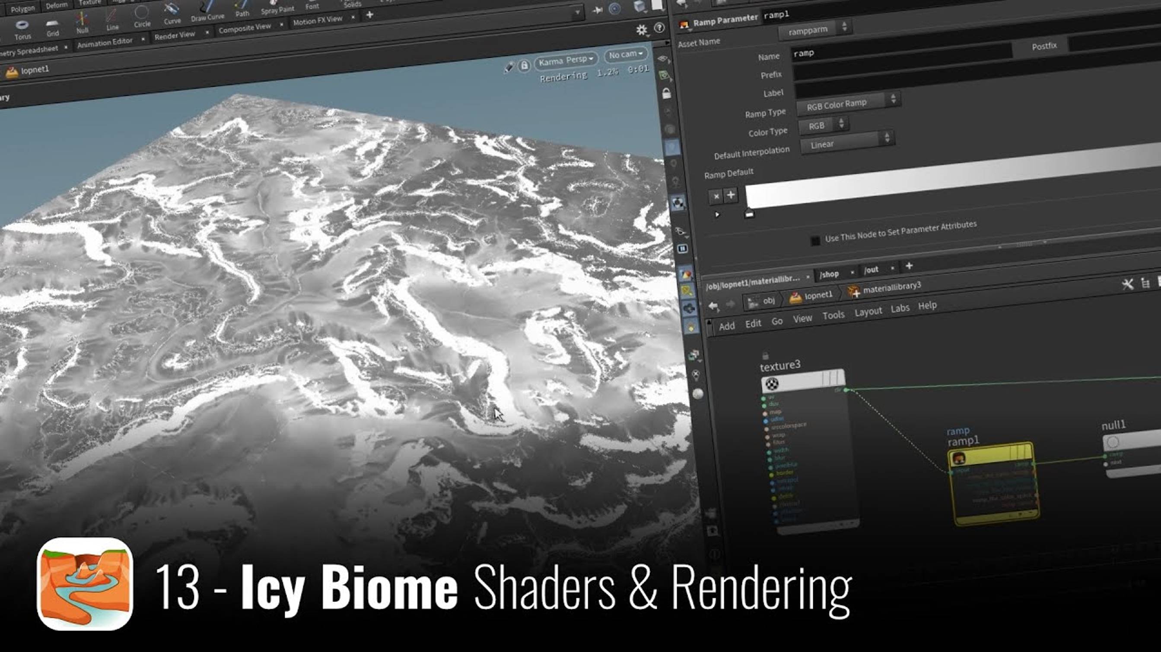
Task: Add a new pane tab after Motion FX View
Action: click(x=369, y=15)
